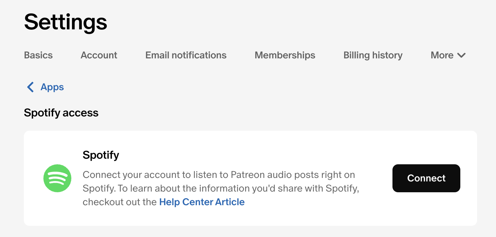Image resolution: width=496 pixels, height=237 pixels.
Task: Expand the More settings dropdown label
Action: point(442,55)
